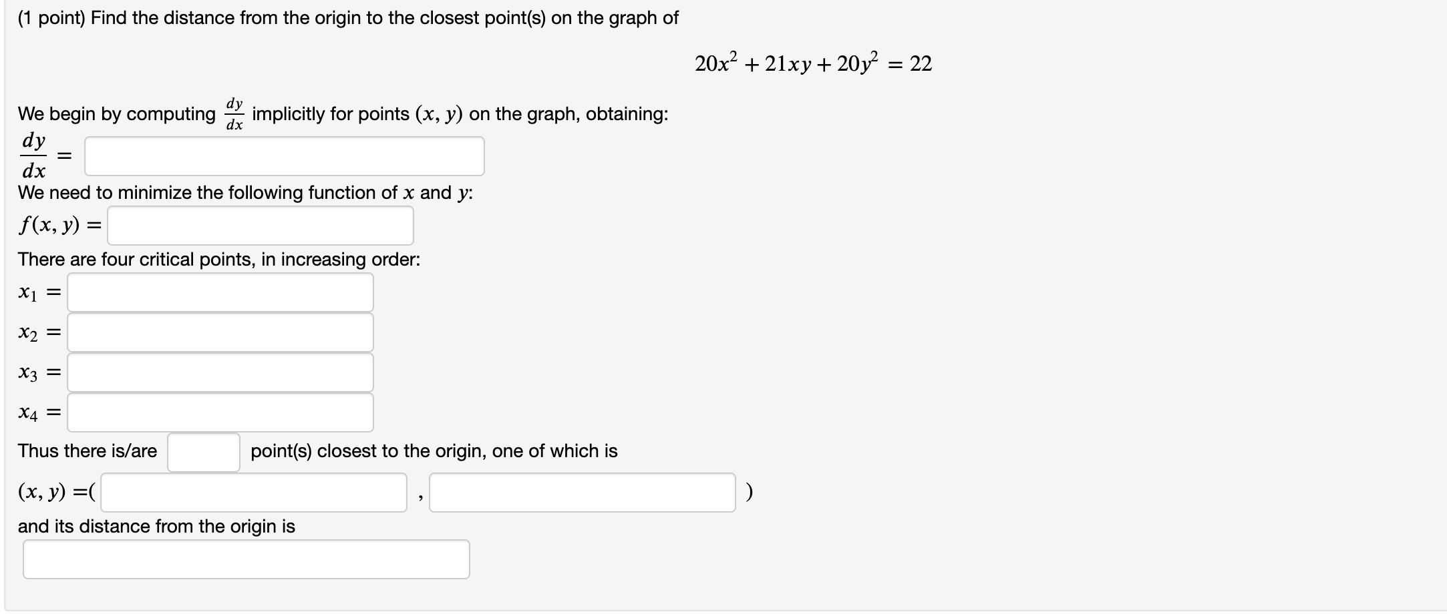Click the x-coordinate box for (x, y)

(x=254, y=494)
